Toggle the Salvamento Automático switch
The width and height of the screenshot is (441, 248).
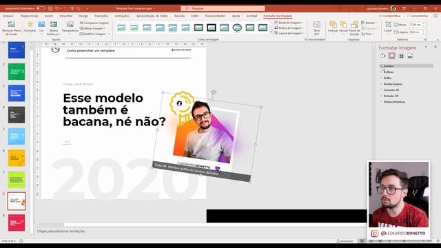[40, 8]
